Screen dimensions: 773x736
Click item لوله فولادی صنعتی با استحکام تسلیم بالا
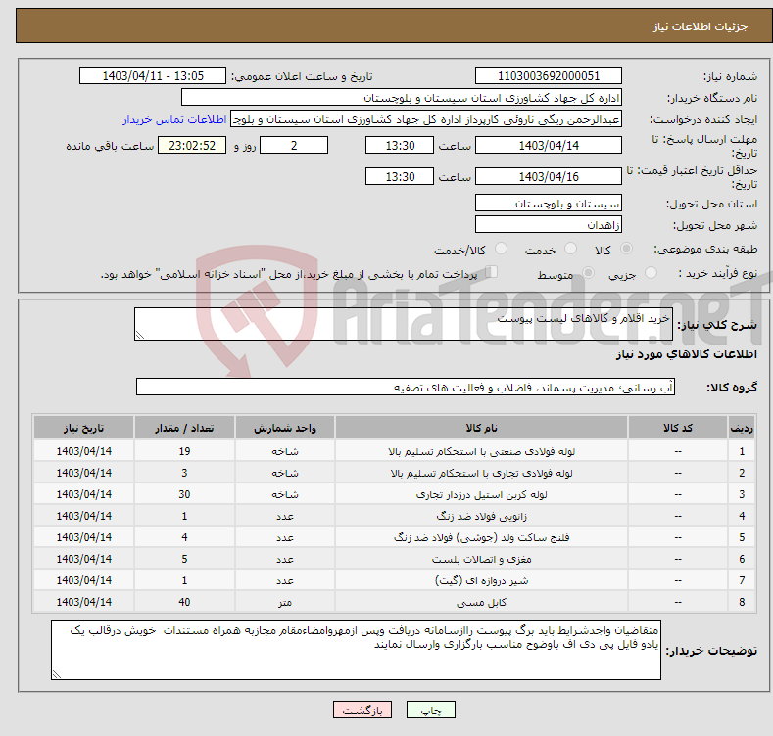[x=482, y=452]
